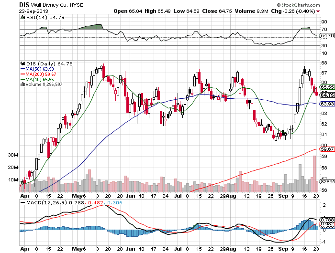Click the 23-Sep-2013 chart date
The width and height of the screenshot is (335, 253).
tap(33, 11)
